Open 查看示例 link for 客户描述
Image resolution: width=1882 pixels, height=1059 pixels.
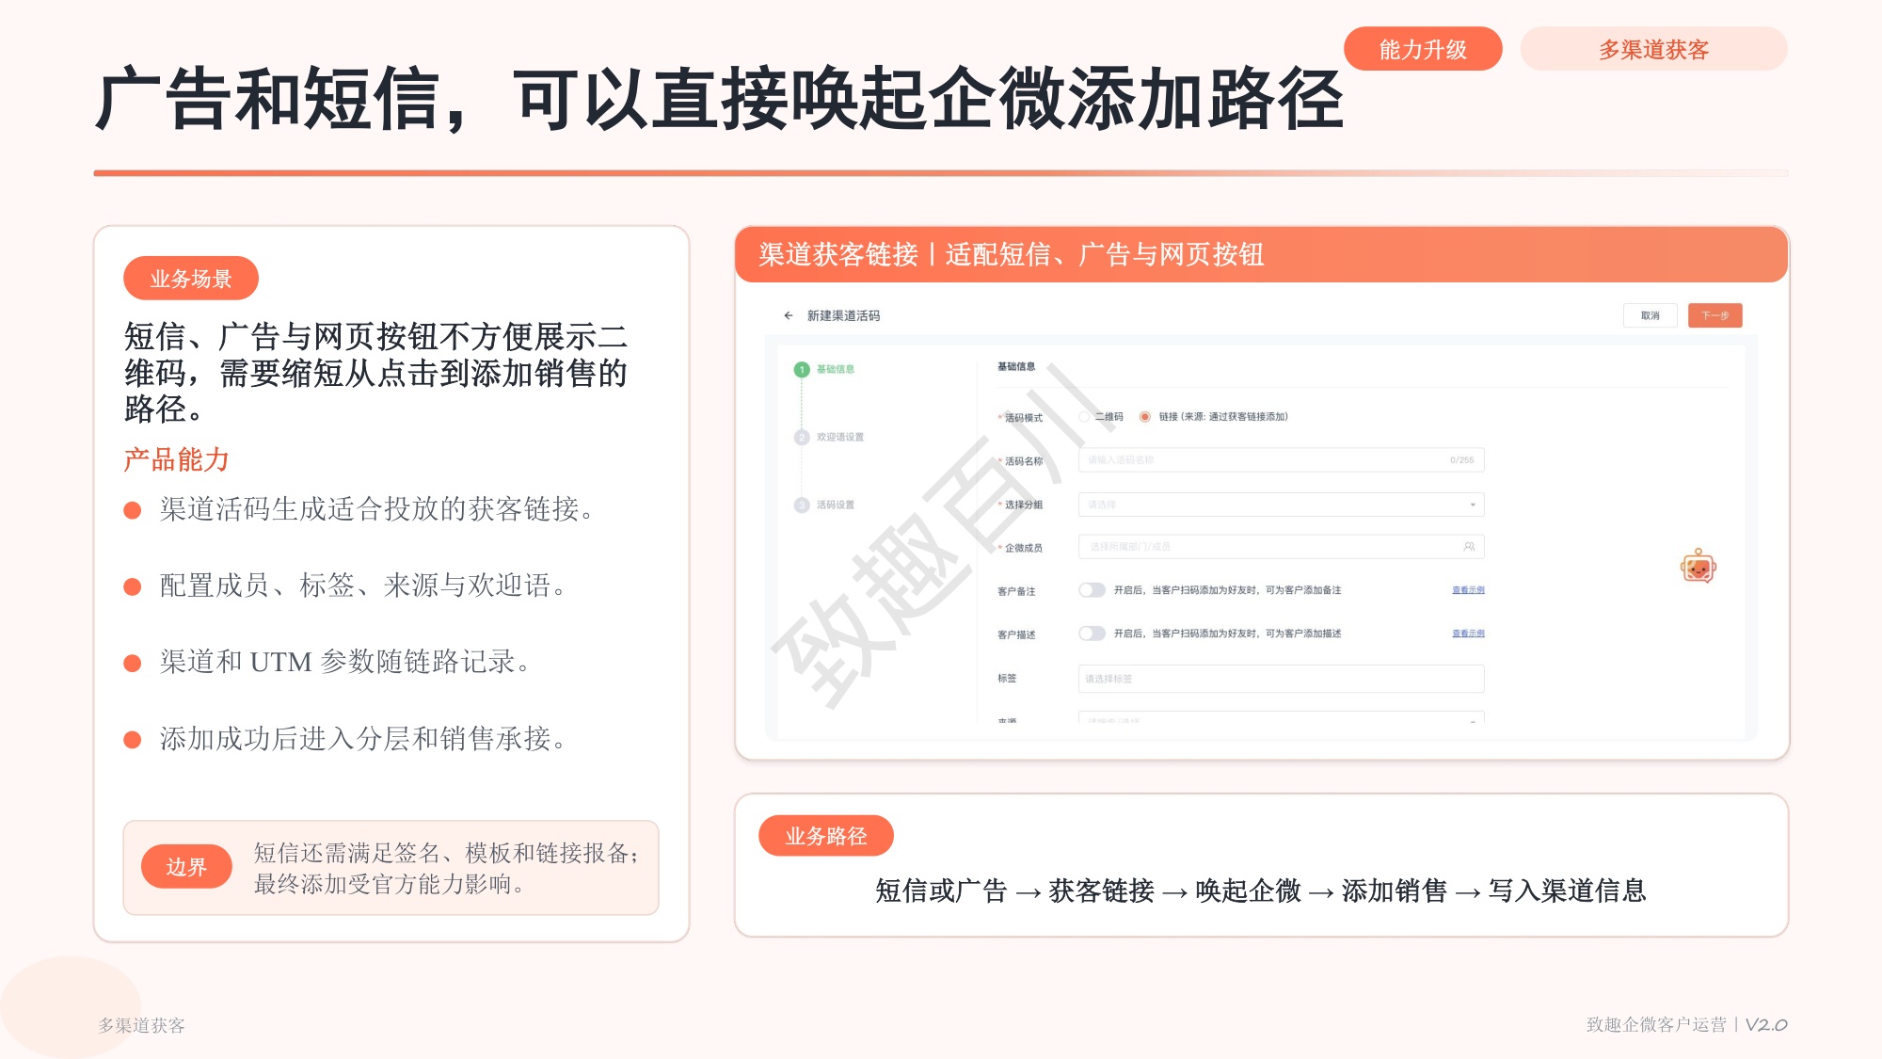point(1468,634)
